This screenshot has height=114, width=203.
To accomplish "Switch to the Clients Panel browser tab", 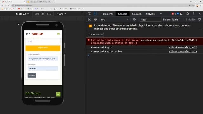I will (x=13, y=2).
